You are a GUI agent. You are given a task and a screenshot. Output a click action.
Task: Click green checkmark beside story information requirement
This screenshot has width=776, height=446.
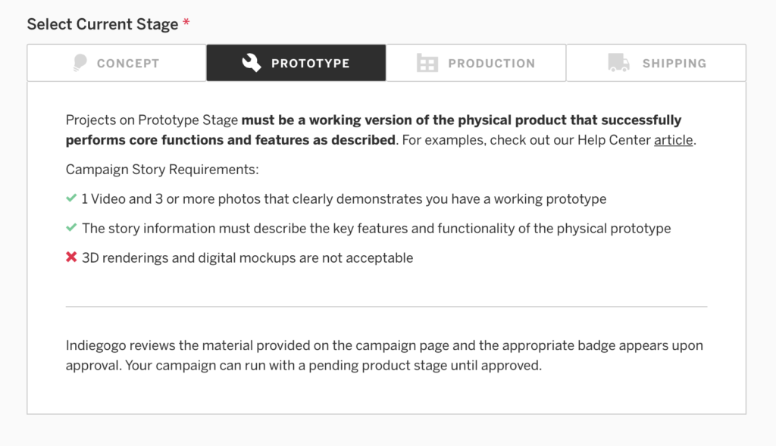pos(71,228)
